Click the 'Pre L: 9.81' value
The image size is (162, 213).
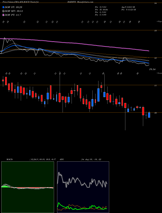click(101, 12)
